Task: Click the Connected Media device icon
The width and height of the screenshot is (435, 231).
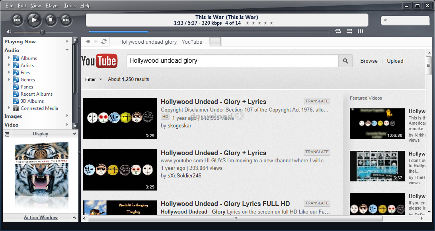Action: 16,108
